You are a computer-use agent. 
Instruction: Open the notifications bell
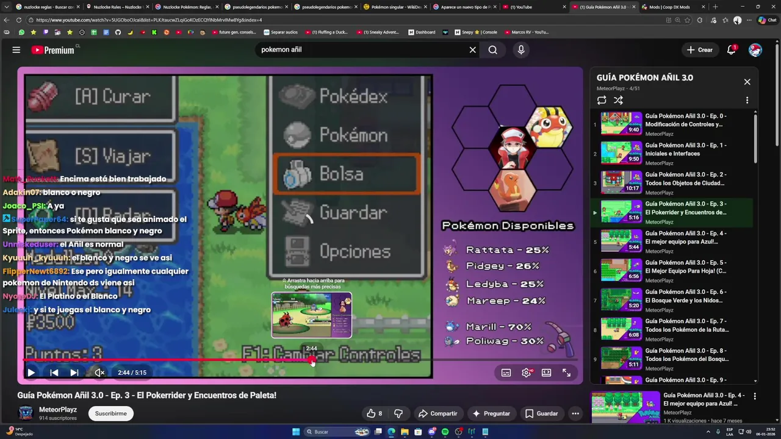732,50
